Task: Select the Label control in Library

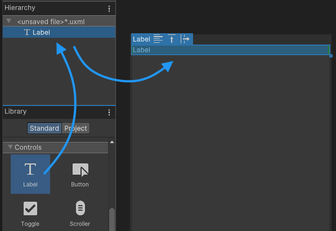Action: (x=30, y=174)
